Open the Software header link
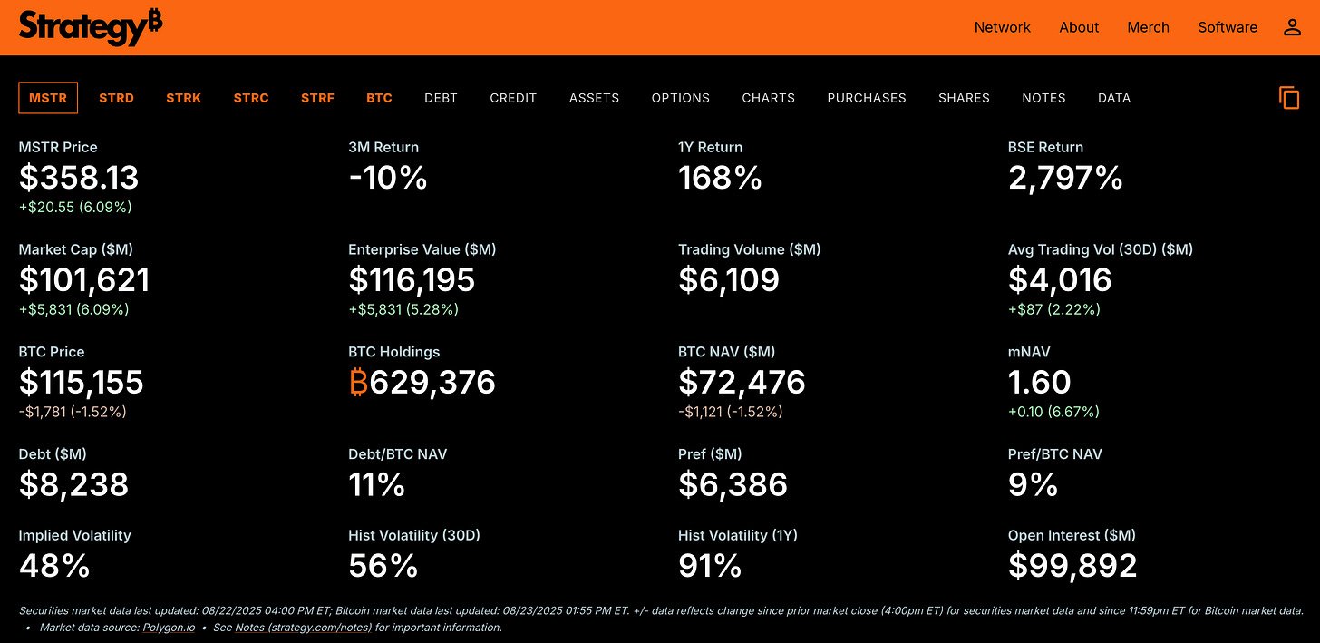Image resolution: width=1320 pixels, height=643 pixels. tap(1228, 27)
